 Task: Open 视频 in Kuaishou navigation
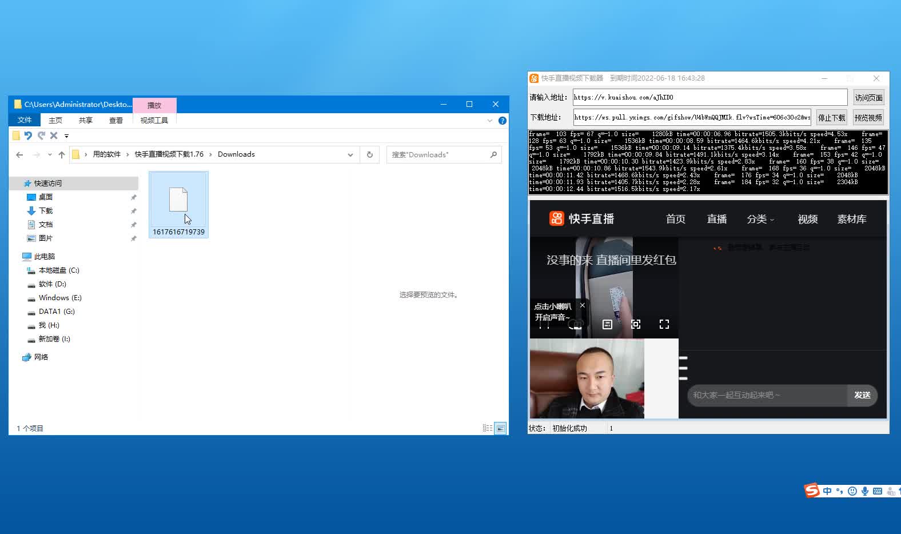(x=808, y=219)
